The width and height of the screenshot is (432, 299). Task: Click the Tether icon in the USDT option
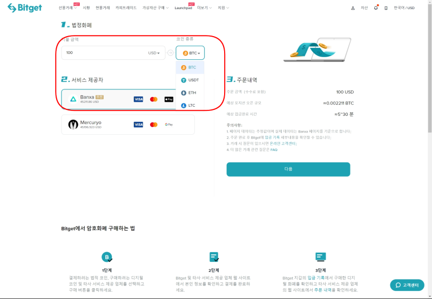pos(184,80)
